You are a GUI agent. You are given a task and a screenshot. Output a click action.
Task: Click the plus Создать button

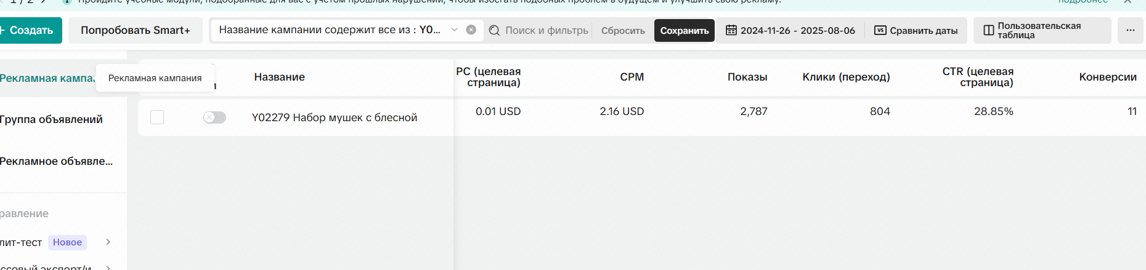point(28,30)
